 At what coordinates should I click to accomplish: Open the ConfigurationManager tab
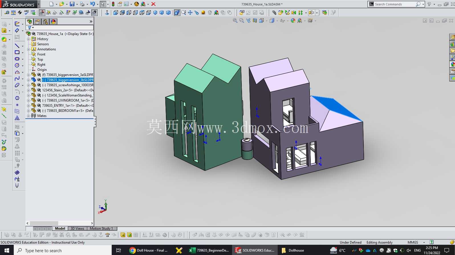[45, 22]
